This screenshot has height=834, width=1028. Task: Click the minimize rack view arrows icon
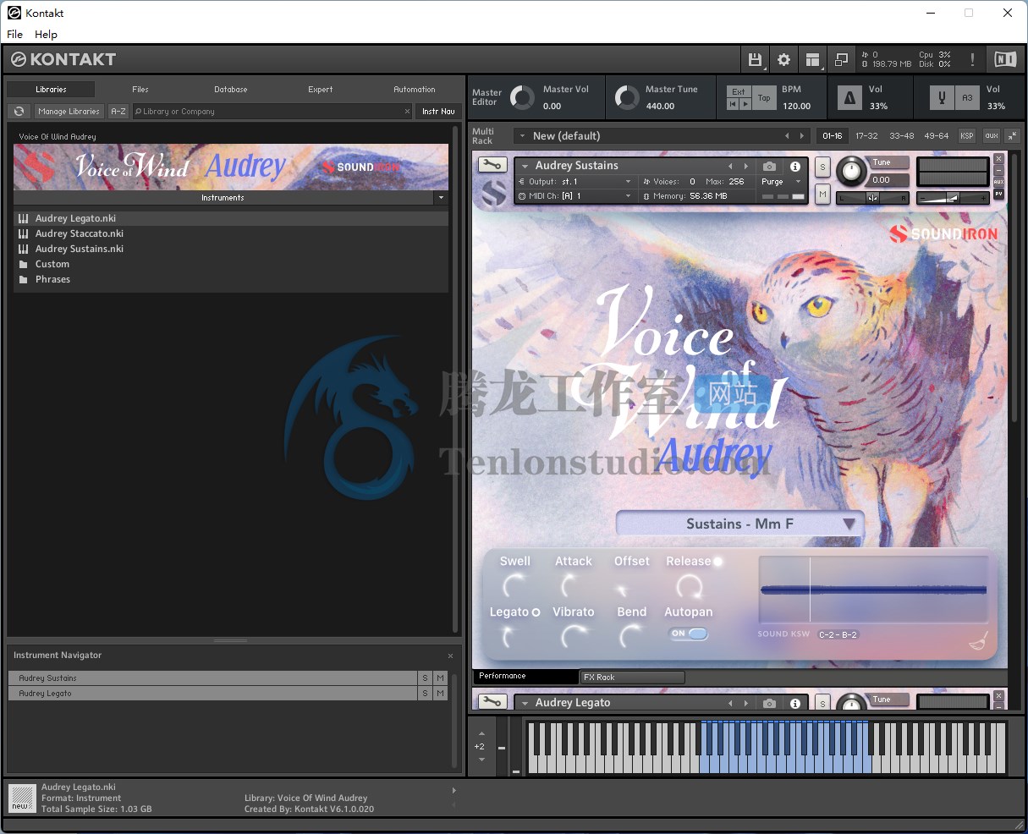[x=1012, y=135]
